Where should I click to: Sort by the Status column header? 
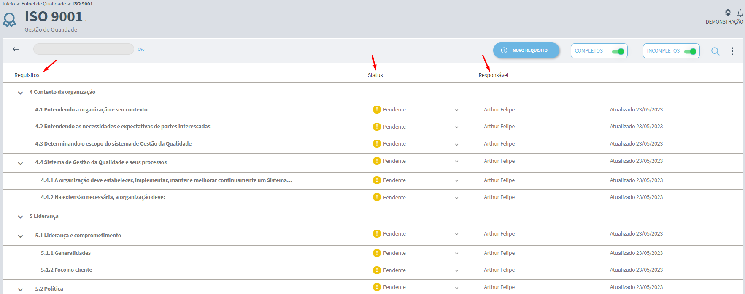pos(375,75)
